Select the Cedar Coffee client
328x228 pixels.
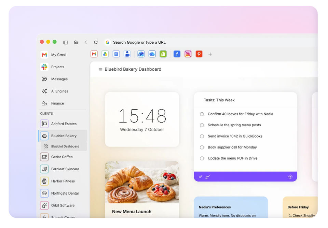pos(63,157)
